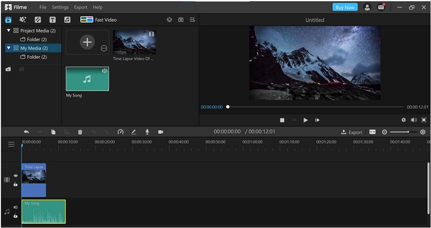
Task: Start voice-over with the microphone icon
Action: (x=147, y=132)
